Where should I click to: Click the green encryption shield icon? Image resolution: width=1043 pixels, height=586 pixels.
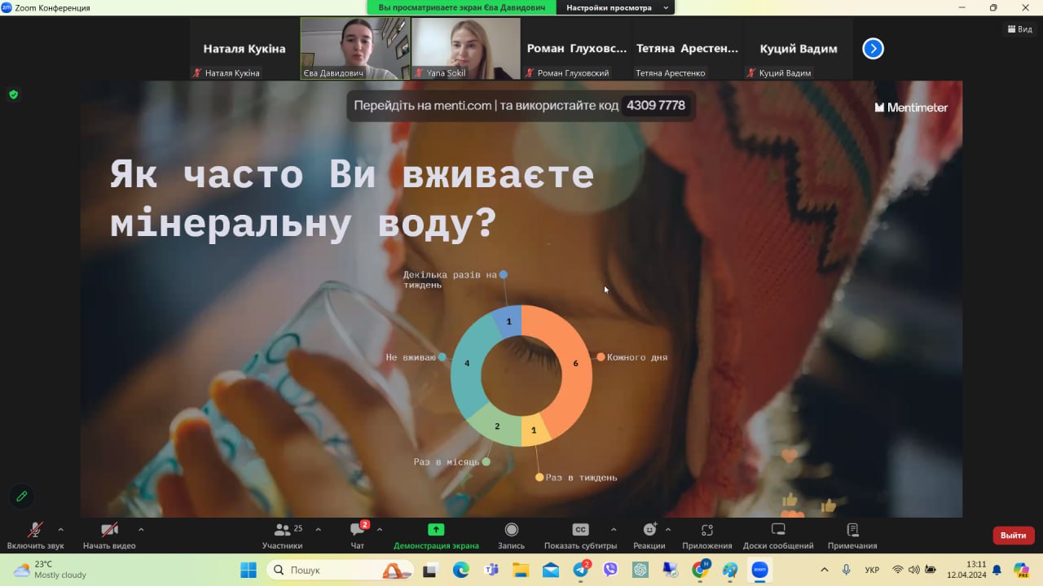click(13, 94)
